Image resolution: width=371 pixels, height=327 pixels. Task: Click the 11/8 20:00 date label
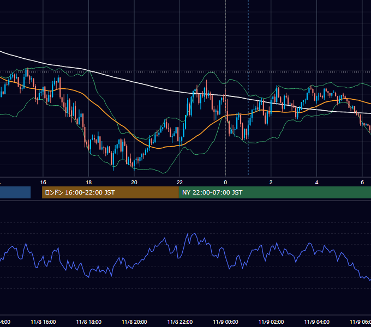pyautogui.click(x=134, y=322)
